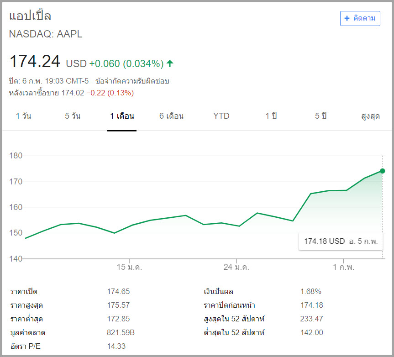Click the plus icon in the follow button
Image resolution: width=394 pixels, height=357 pixels.
pyautogui.click(x=347, y=18)
